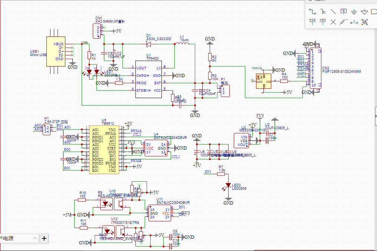This screenshot has width=377, height=251.
Task: Select resistor R3 10K
Action: click(210, 76)
